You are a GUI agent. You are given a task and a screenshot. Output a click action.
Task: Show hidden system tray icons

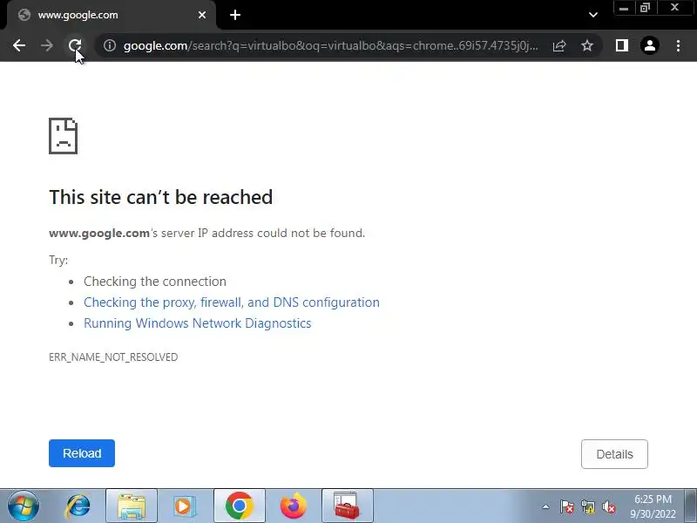click(545, 506)
